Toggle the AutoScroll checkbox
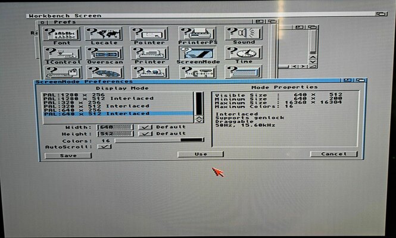 [105, 146]
